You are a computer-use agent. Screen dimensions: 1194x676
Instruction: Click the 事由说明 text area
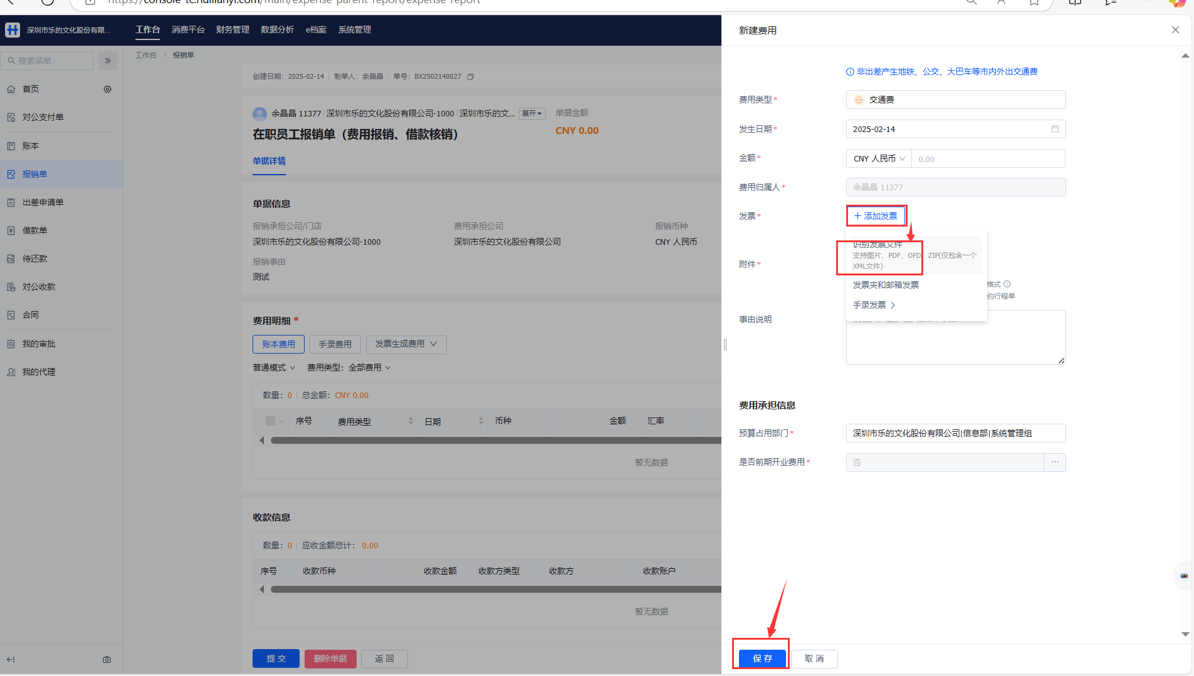[x=956, y=337]
